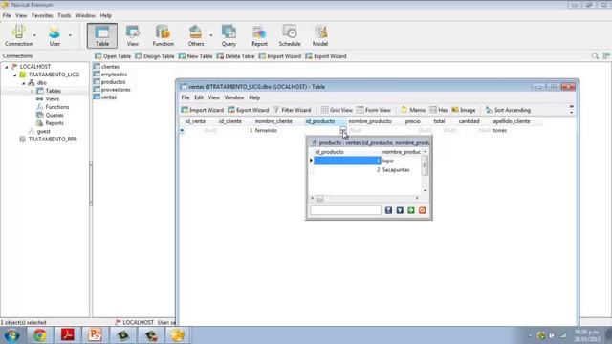Click New Table button

pyautogui.click(x=195, y=56)
